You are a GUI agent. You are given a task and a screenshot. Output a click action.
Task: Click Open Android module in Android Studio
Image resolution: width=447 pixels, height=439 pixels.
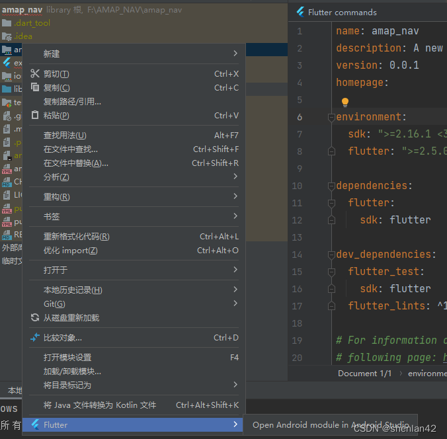point(331,424)
